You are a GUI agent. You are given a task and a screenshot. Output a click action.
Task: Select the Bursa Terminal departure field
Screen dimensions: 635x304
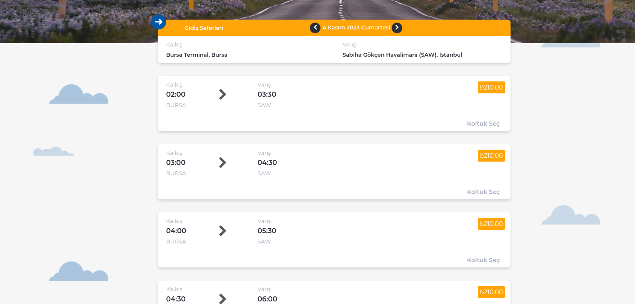click(197, 55)
